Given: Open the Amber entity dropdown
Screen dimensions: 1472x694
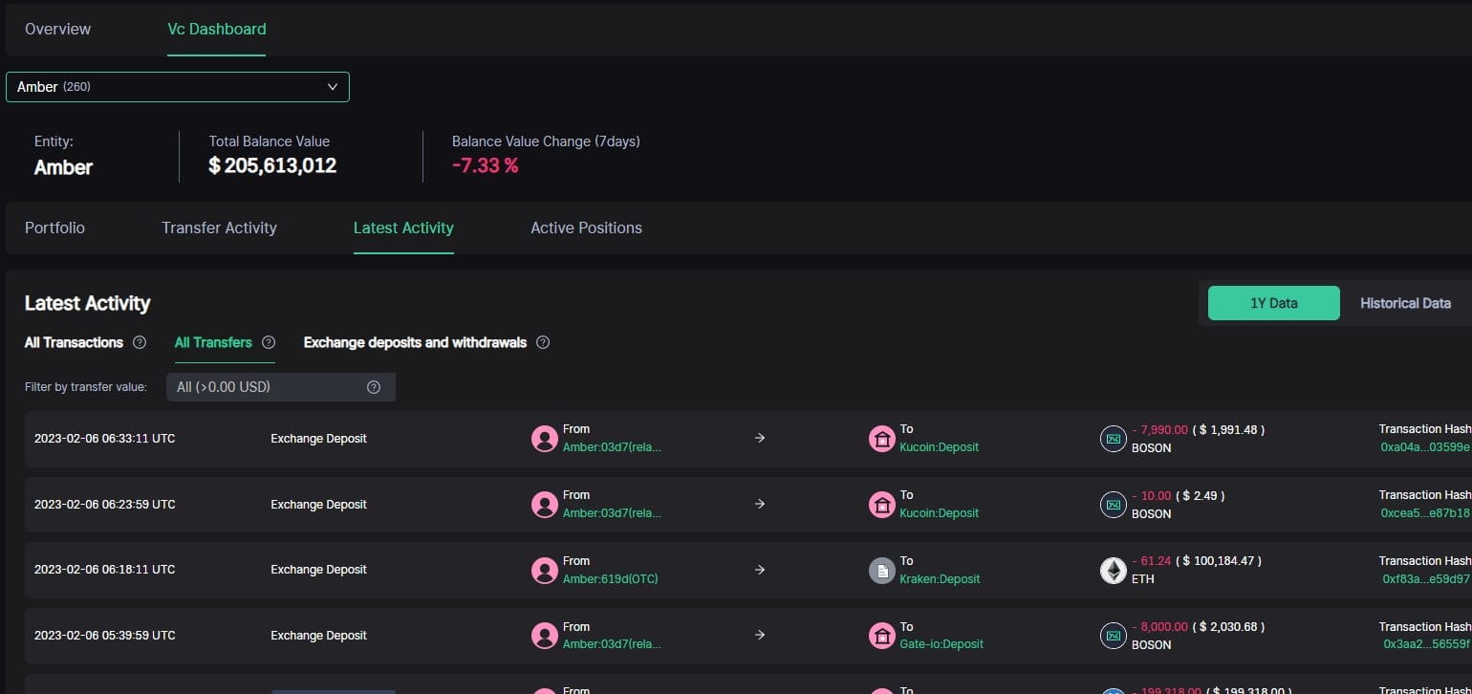Looking at the screenshot, I should point(178,87).
